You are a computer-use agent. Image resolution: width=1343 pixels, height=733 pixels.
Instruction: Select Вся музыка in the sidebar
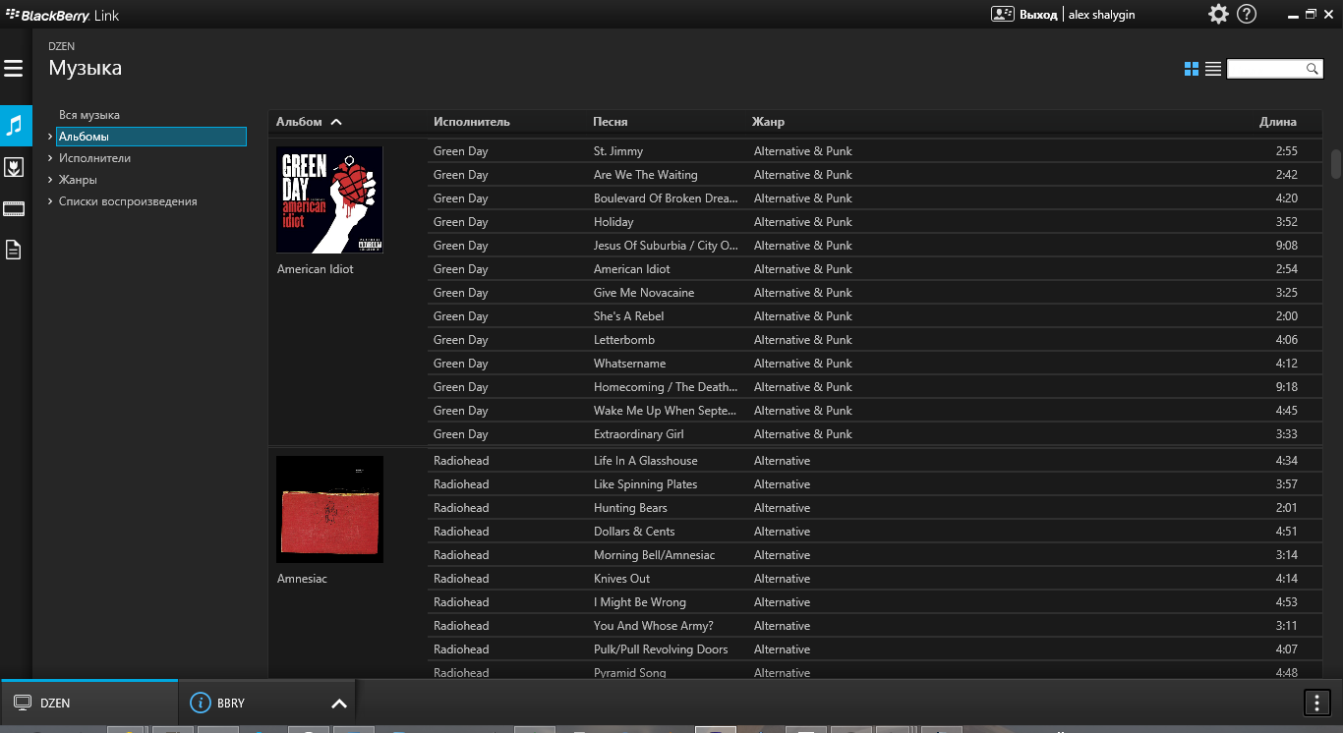click(x=89, y=115)
